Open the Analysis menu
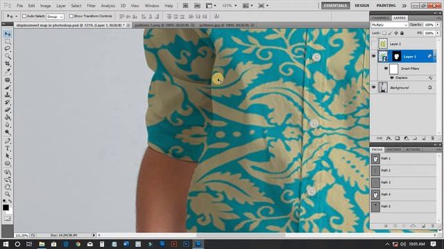 point(108,6)
